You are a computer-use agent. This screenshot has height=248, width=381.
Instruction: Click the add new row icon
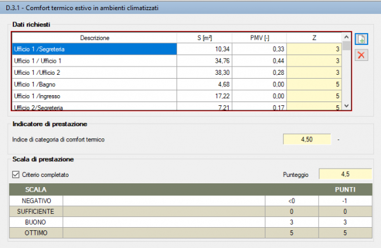(361, 39)
